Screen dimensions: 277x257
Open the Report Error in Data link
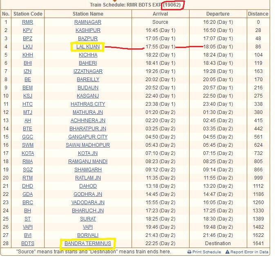click(x=249, y=252)
